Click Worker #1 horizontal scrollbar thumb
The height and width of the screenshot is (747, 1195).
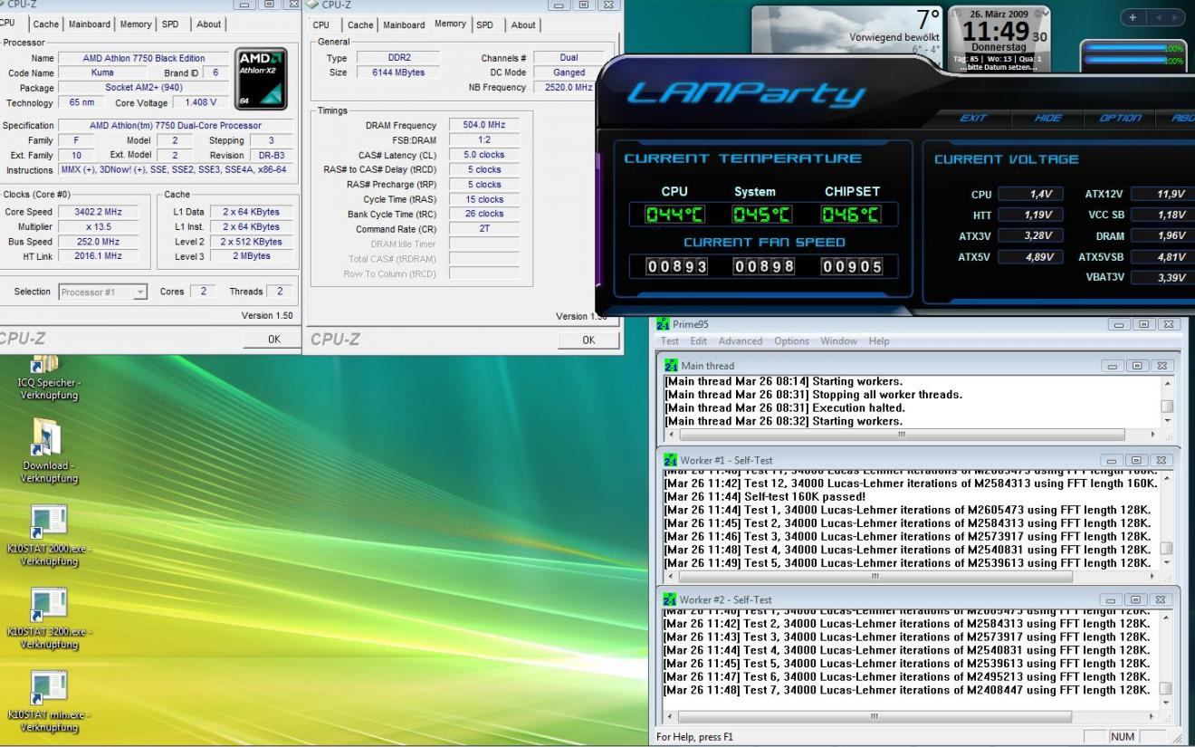(875, 576)
